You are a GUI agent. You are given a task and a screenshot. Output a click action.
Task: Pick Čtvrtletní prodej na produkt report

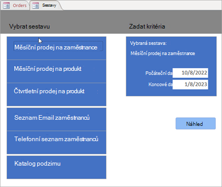point(56,94)
